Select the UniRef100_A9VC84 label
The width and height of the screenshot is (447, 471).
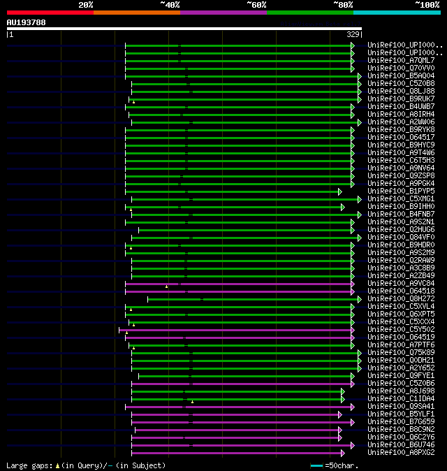point(401,284)
